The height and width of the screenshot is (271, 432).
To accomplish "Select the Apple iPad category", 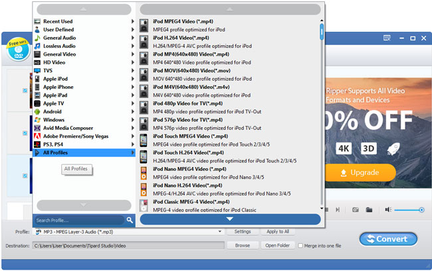I will point(84,95).
